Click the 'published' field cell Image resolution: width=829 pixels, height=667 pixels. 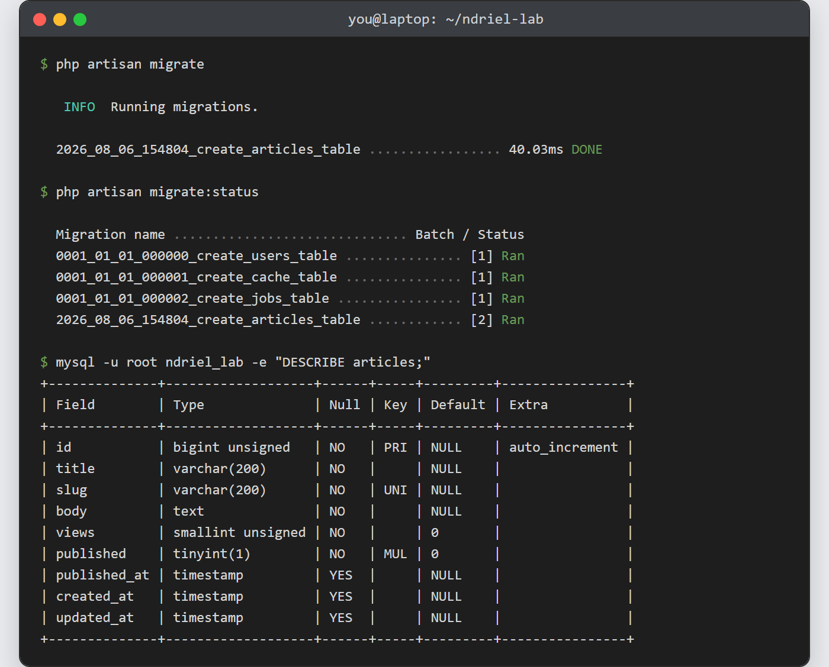point(91,554)
